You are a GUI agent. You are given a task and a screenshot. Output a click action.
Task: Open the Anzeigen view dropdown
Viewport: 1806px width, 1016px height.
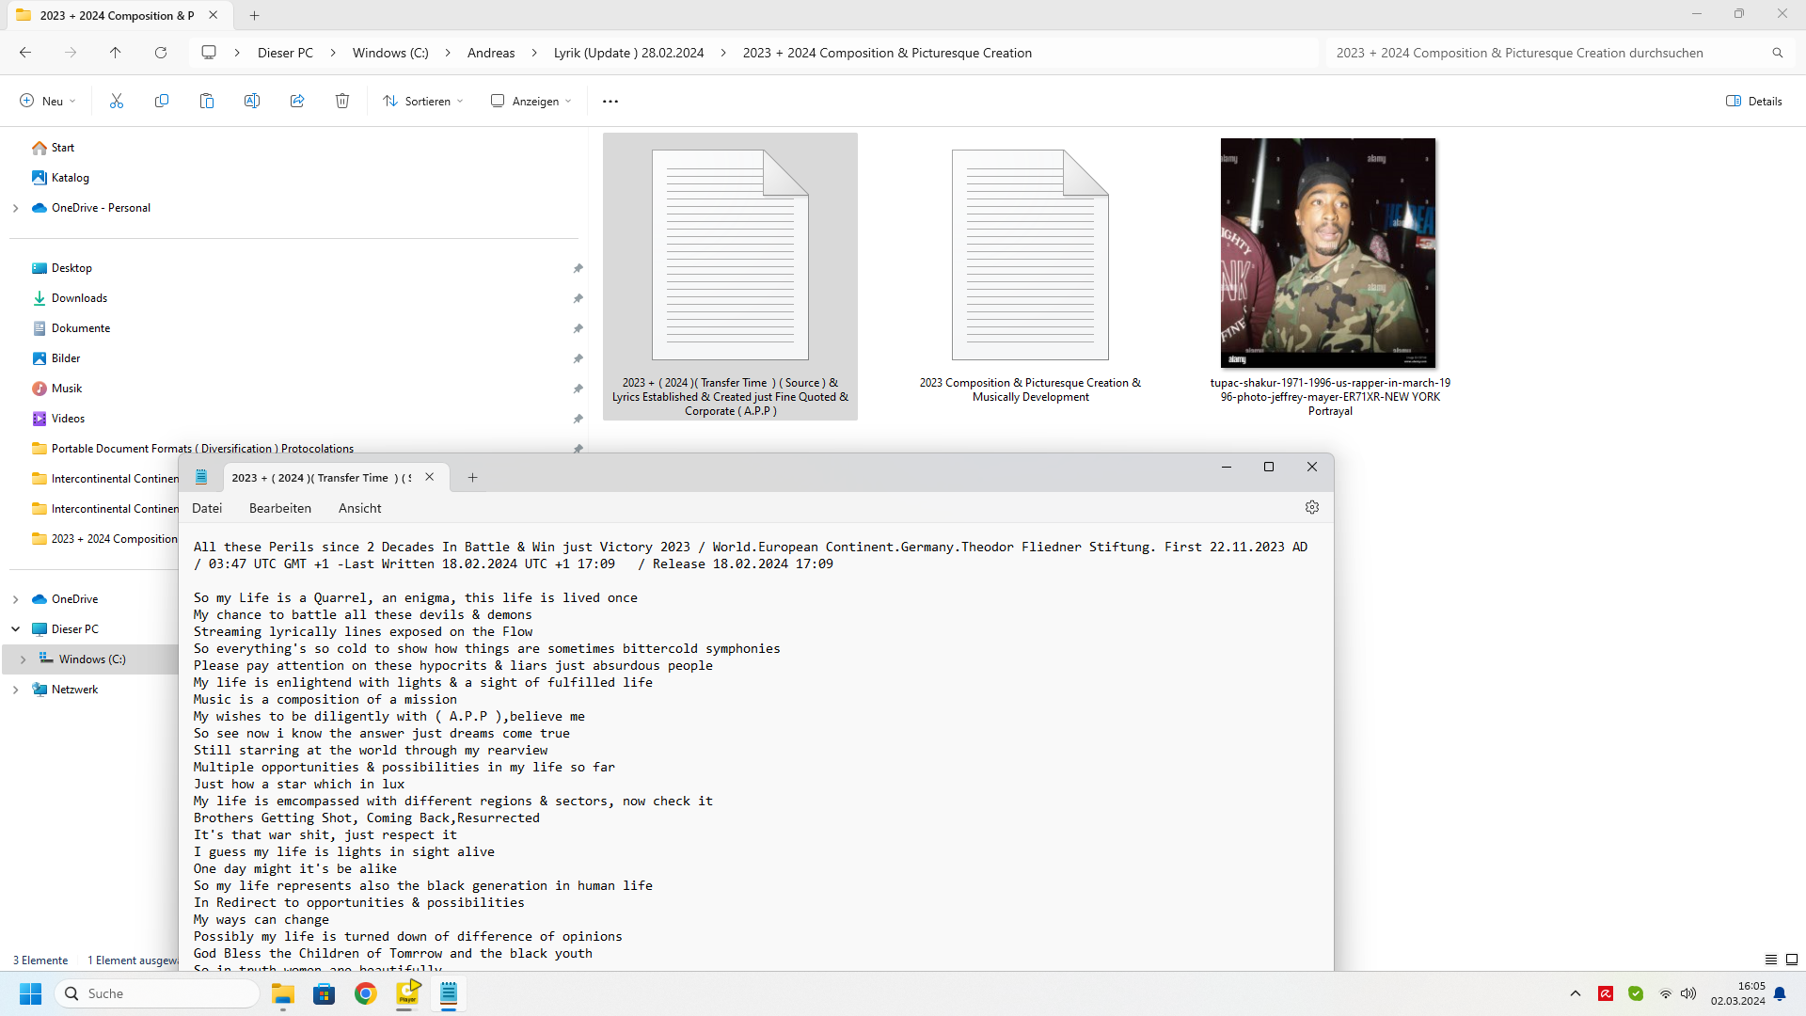531,101
